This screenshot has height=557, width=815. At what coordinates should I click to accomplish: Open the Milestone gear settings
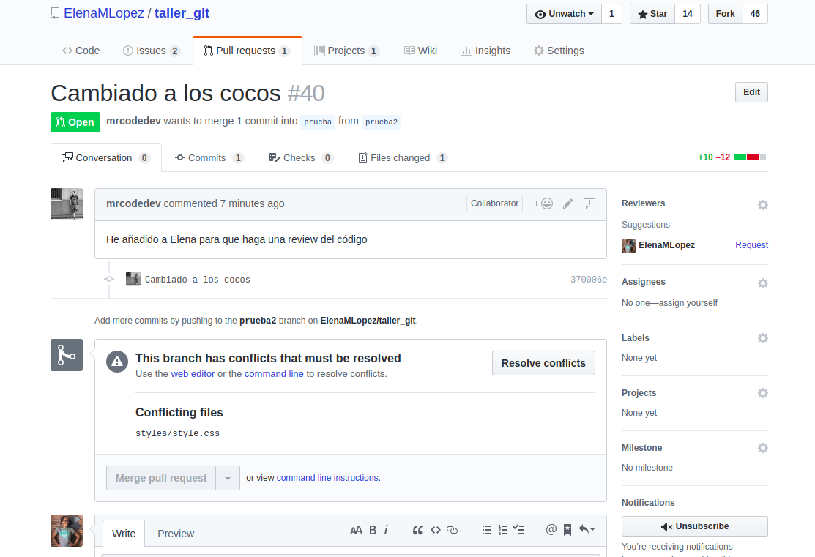tap(762, 448)
